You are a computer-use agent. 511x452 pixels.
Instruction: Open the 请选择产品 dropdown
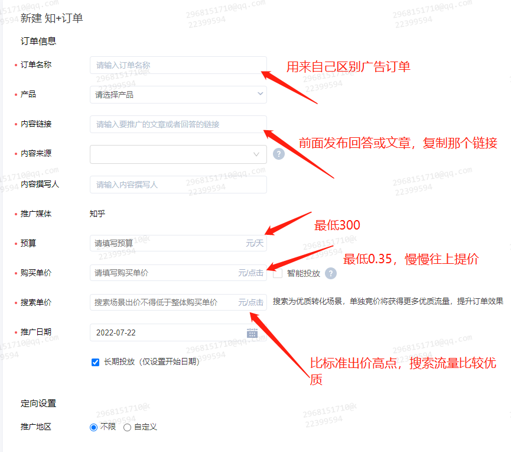point(178,95)
